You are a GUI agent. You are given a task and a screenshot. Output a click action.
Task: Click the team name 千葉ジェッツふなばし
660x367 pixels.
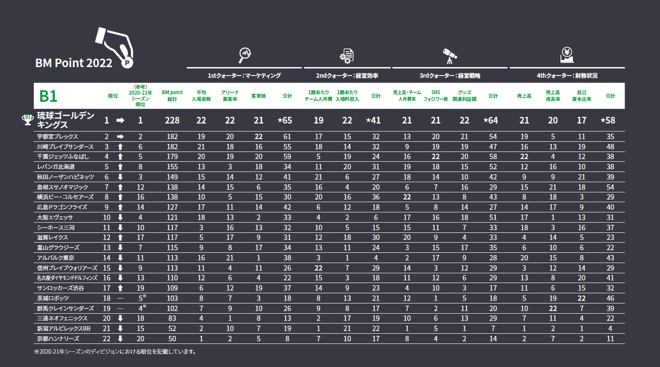(63, 156)
